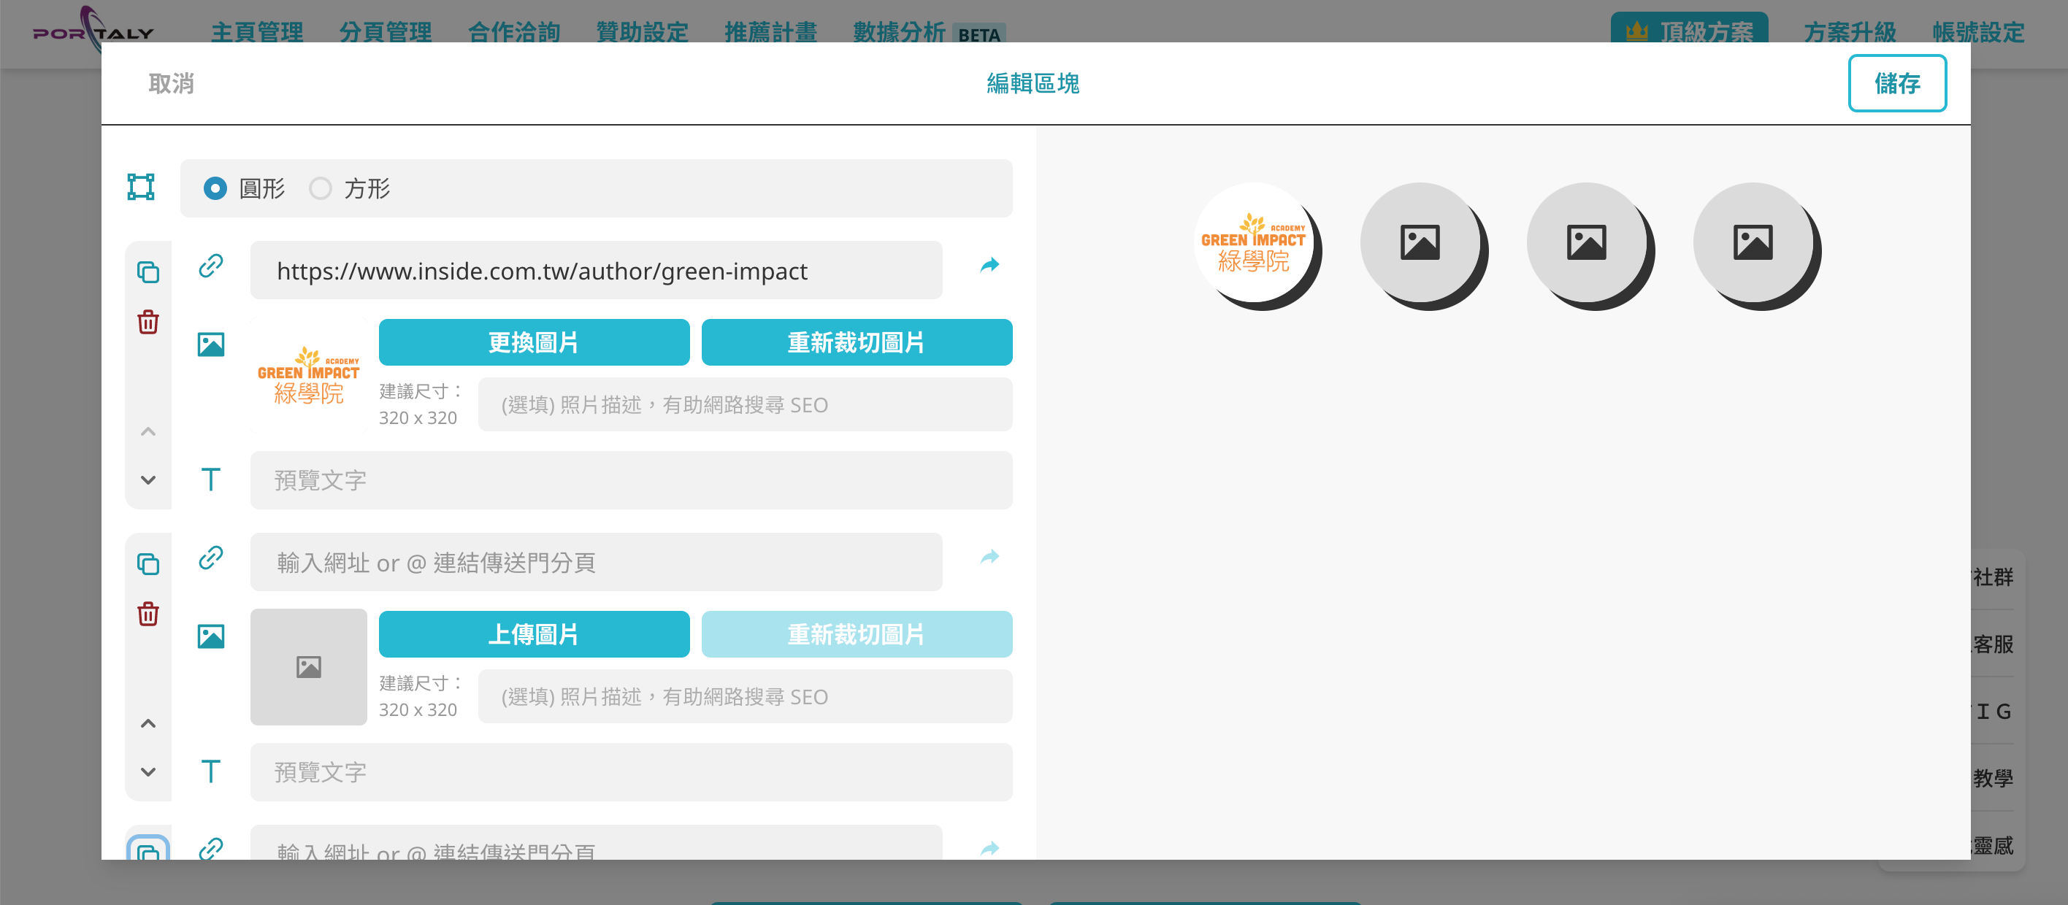Click 更換圖片 button

[534, 342]
